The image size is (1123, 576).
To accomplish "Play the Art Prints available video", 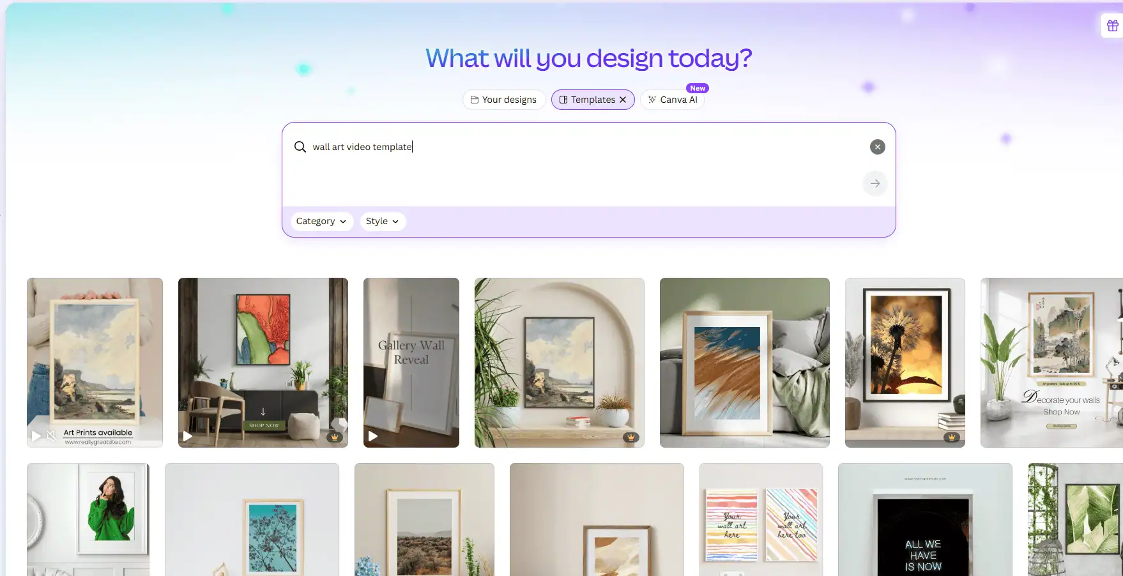I will pos(36,436).
